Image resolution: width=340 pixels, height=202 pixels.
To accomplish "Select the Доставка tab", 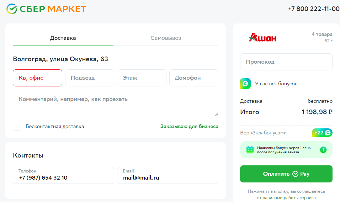I will pos(63,38).
